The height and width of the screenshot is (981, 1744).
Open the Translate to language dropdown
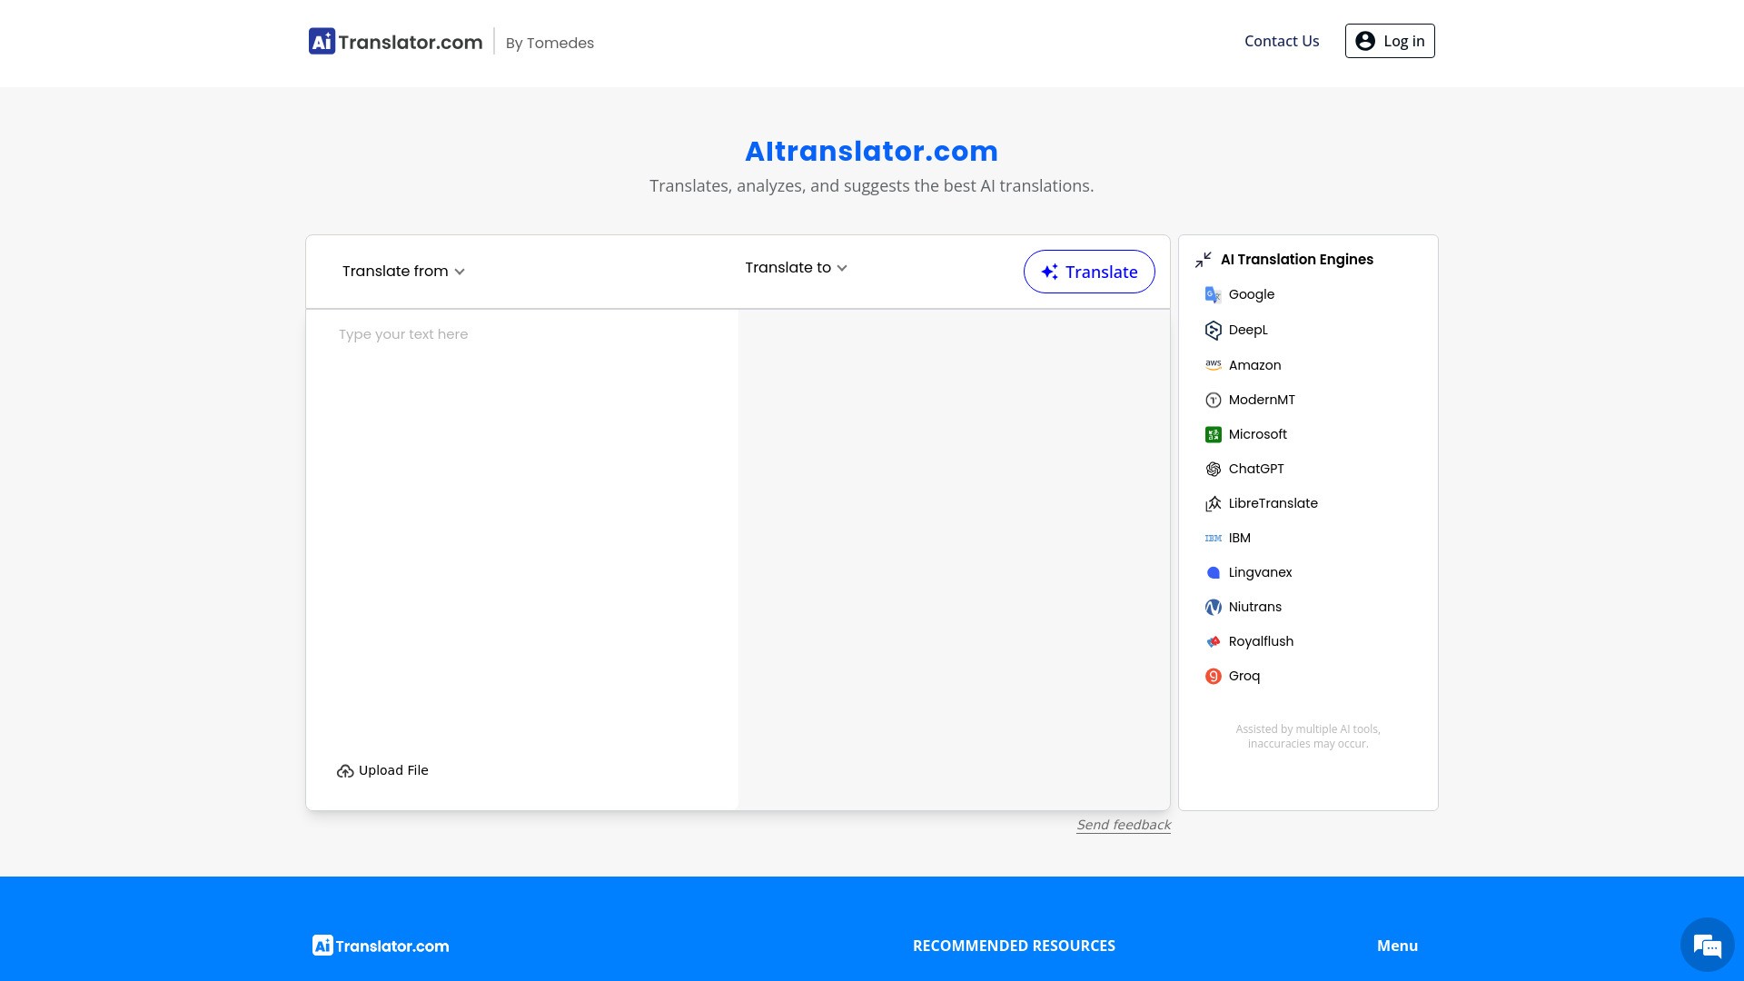point(794,268)
